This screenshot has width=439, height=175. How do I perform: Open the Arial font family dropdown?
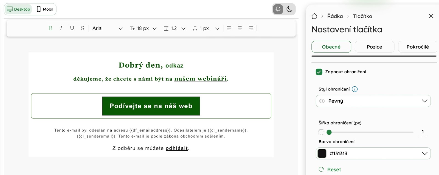(x=108, y=28)
